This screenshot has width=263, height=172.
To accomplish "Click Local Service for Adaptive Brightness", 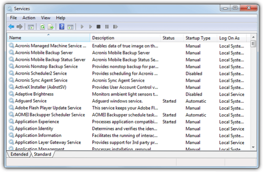I will click(232, 94).
